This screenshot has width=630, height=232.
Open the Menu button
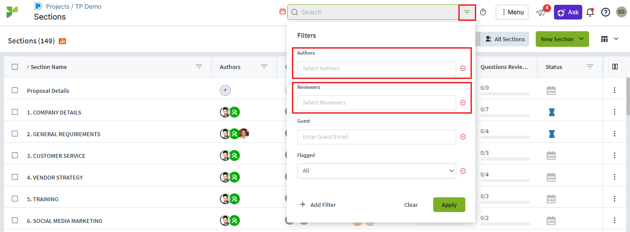click(x=512, y=12)
